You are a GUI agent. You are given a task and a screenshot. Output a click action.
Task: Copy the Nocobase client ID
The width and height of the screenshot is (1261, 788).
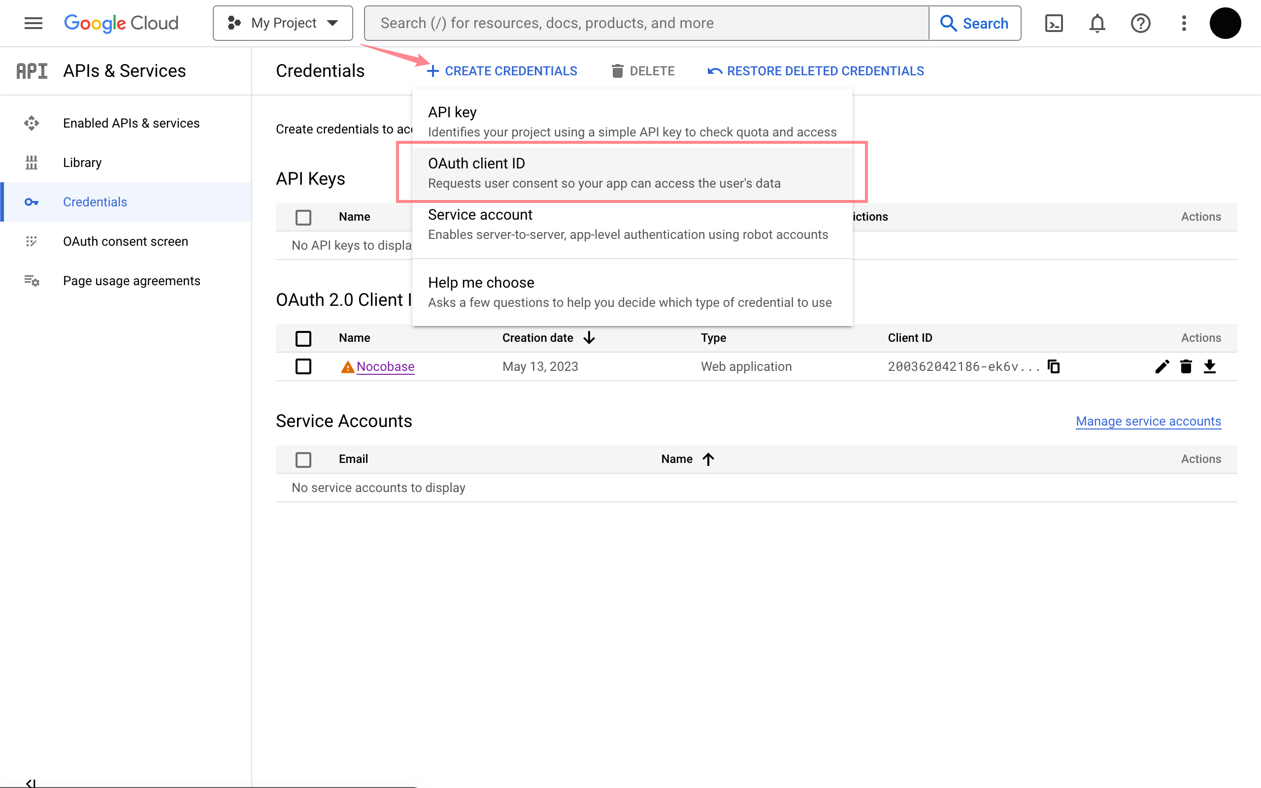click(1054, 366)
